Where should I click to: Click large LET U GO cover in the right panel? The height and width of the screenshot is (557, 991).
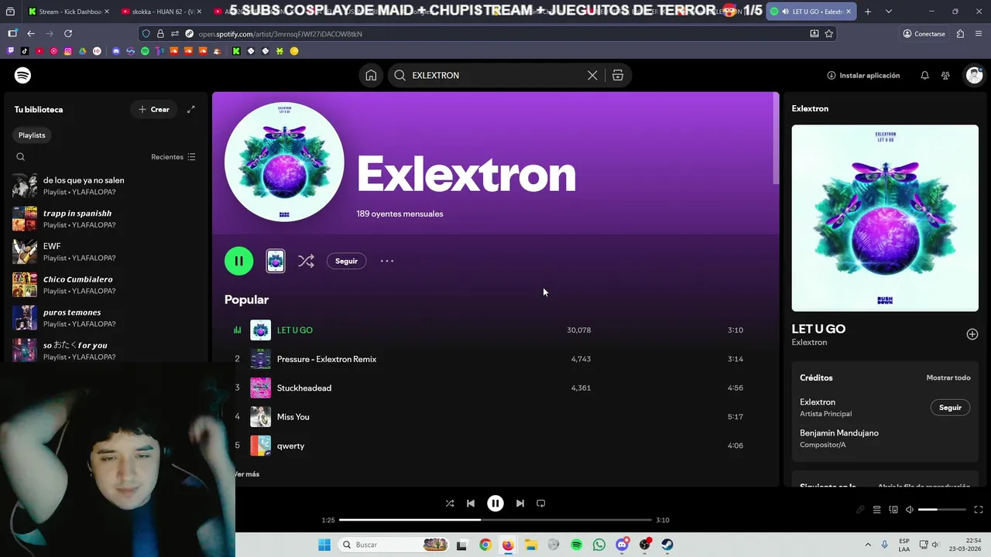tap(885, 218)
